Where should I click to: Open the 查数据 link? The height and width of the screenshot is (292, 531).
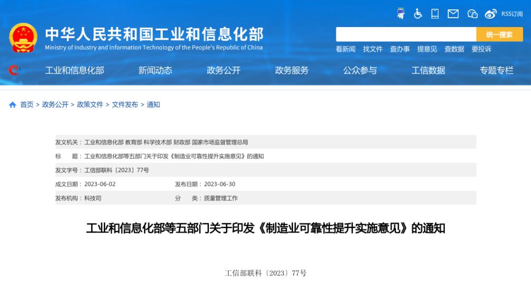click(454, 49)
